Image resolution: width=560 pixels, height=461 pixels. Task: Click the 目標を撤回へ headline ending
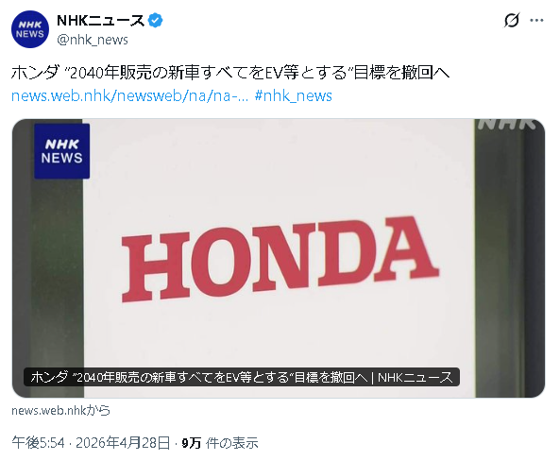(401, 73)
